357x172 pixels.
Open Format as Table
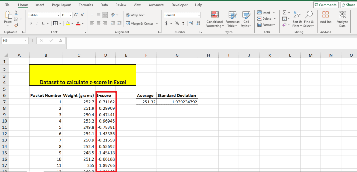click(232, 19)
